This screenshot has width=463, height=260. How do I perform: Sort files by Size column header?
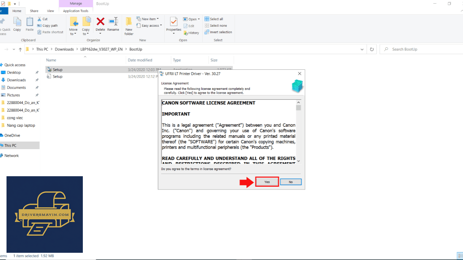(221, 60)
